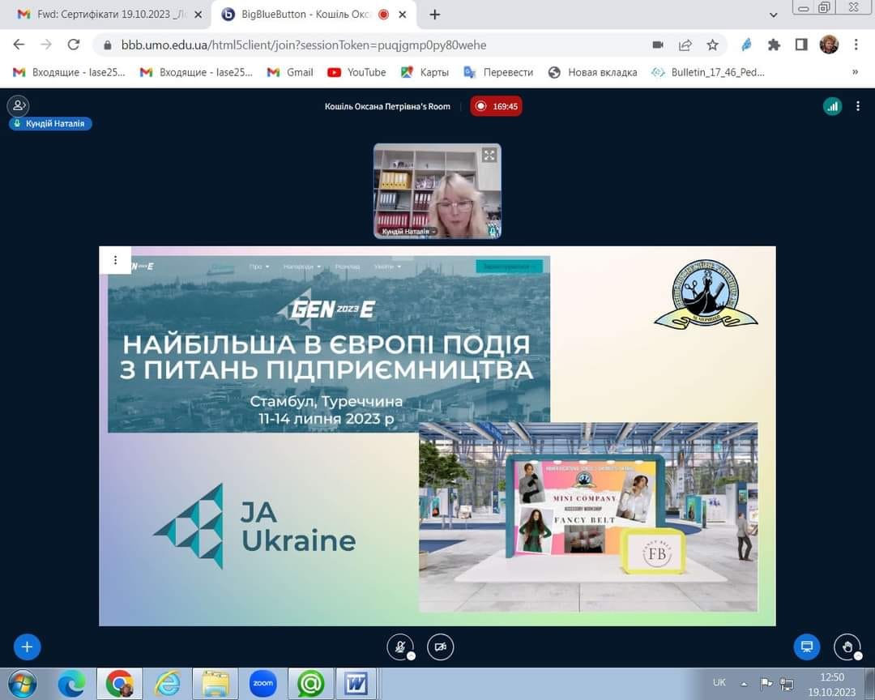Toggle the presentation minimize button
The width and height of the screenshot is (875, 700).
point(806,647)
